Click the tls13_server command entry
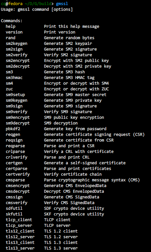 (x=20, y=248)
